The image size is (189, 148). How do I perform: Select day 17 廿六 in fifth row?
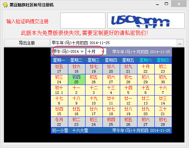coord(94,111)
